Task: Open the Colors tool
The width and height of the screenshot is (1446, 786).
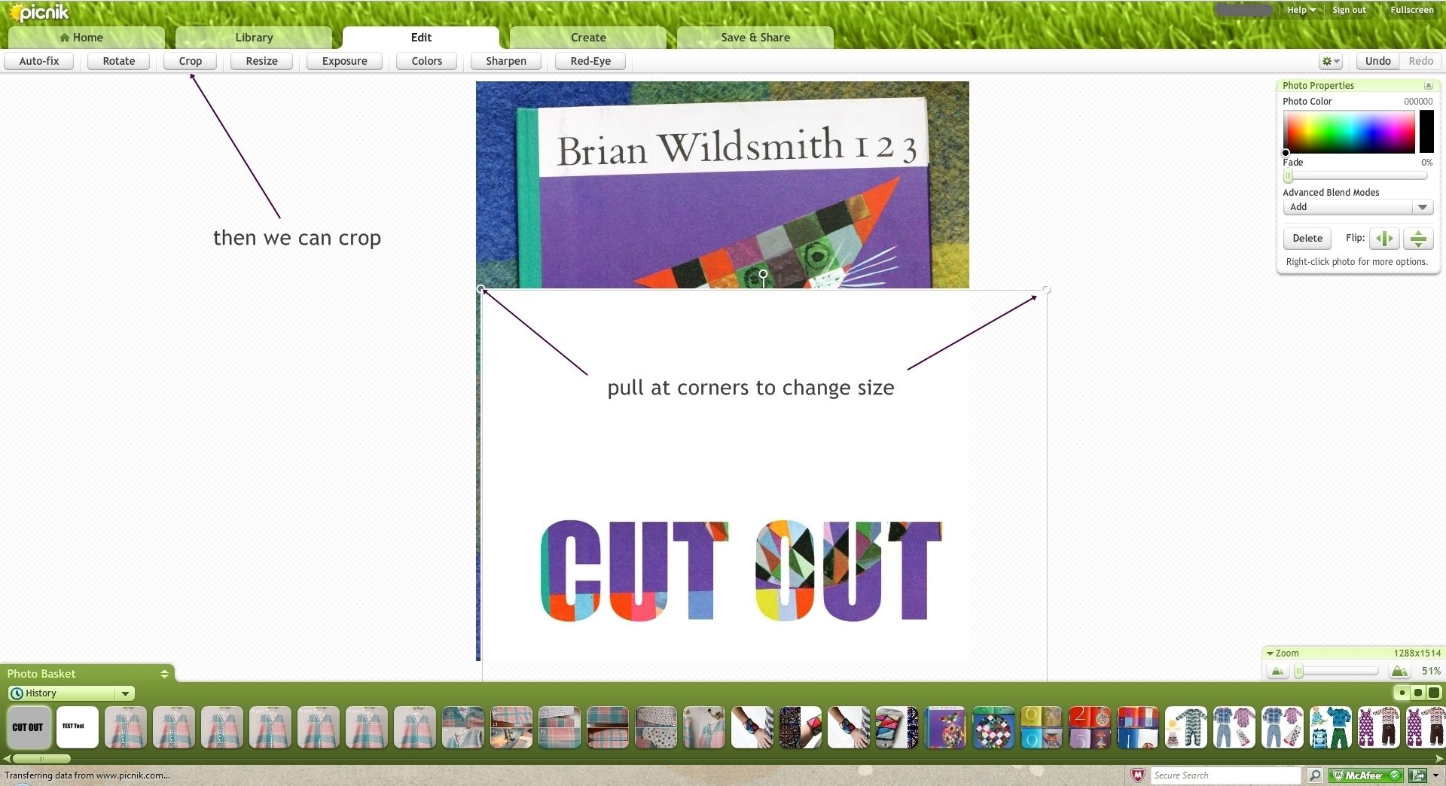Action: [427, 61]
